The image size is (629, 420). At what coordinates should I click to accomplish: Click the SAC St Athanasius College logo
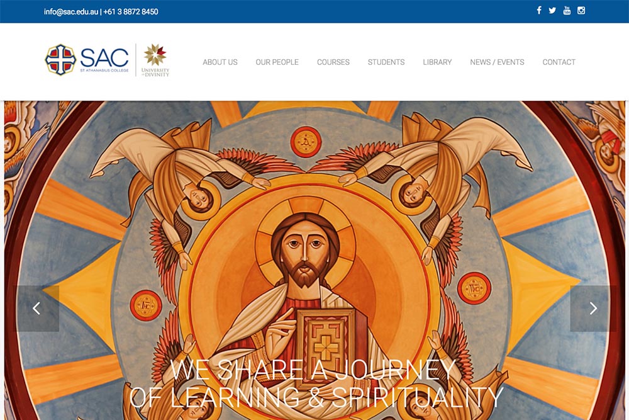pyautogui.click(x=87, y=59)
